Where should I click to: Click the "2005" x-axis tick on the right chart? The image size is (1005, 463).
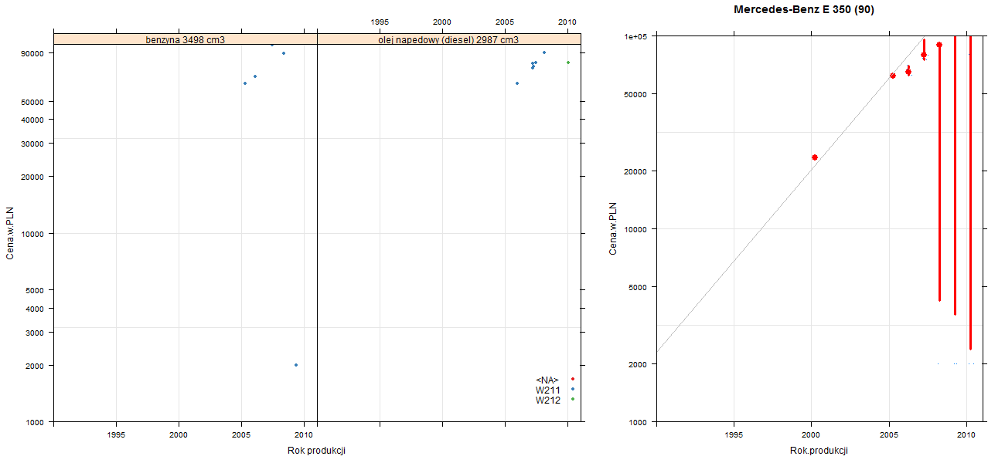pyautogui.click(x=889, y=435)
